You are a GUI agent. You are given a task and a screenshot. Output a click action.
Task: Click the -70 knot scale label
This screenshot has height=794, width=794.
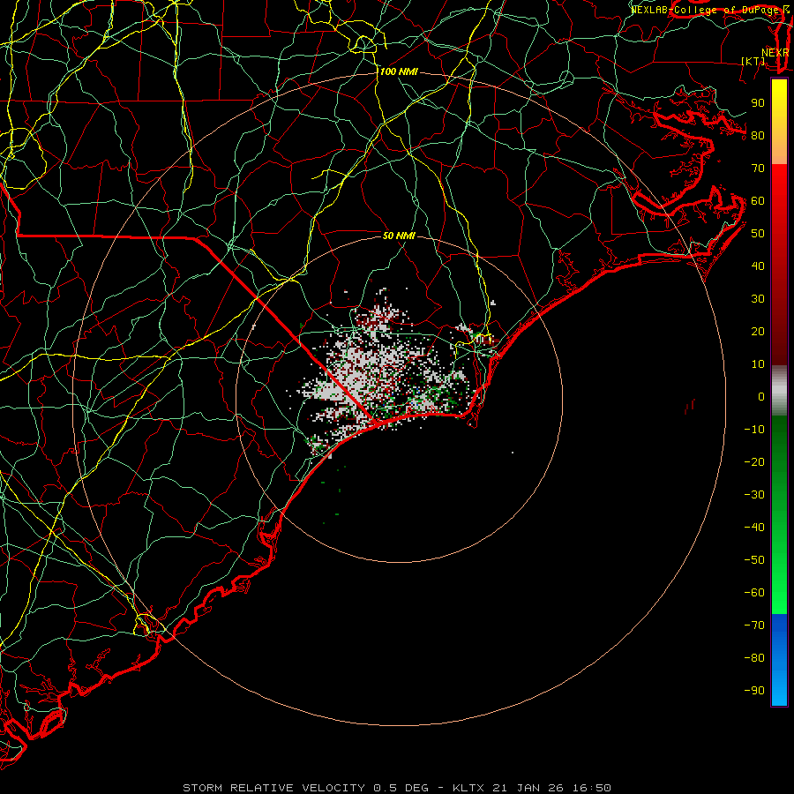754,625
